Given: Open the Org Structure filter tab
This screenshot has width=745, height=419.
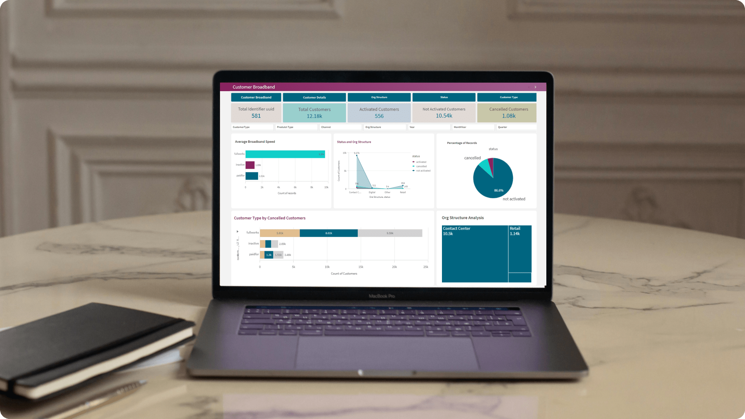Looking at the screenshot, I should coord(379,97).
